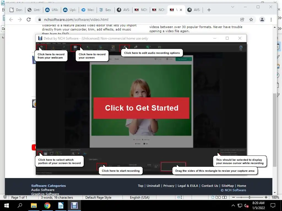Click Debut's screen selection icon in bottom panel
Screen dimensions: 282x211
(x=40, y=153)
